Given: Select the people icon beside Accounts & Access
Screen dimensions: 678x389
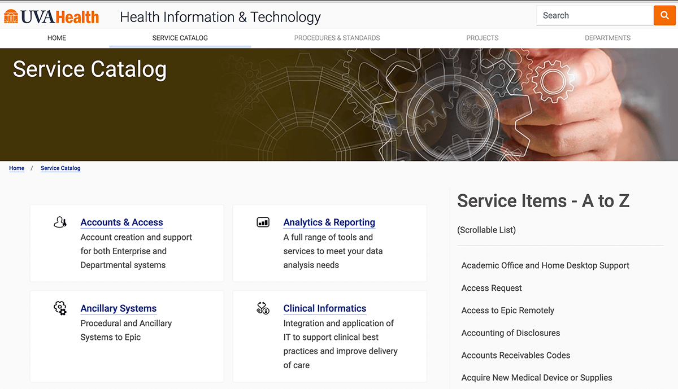Looking at the screenshot, I should click(x=60, y=222).
